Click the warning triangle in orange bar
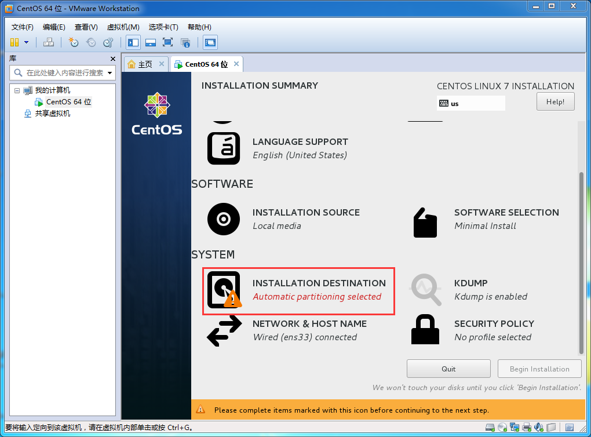This screenshot has height=437, width=591. tap(200, 410)
